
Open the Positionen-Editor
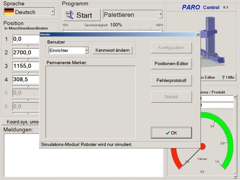pos(171,64)
